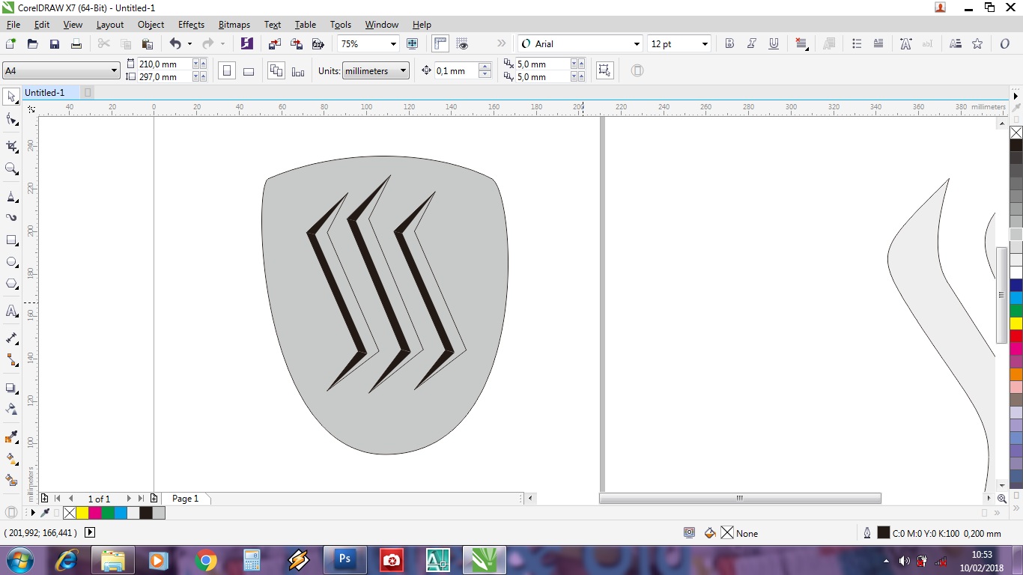This screenshot has height=575, width=1023.
Task: Undo the last action
Action: (x=174, y=44)
